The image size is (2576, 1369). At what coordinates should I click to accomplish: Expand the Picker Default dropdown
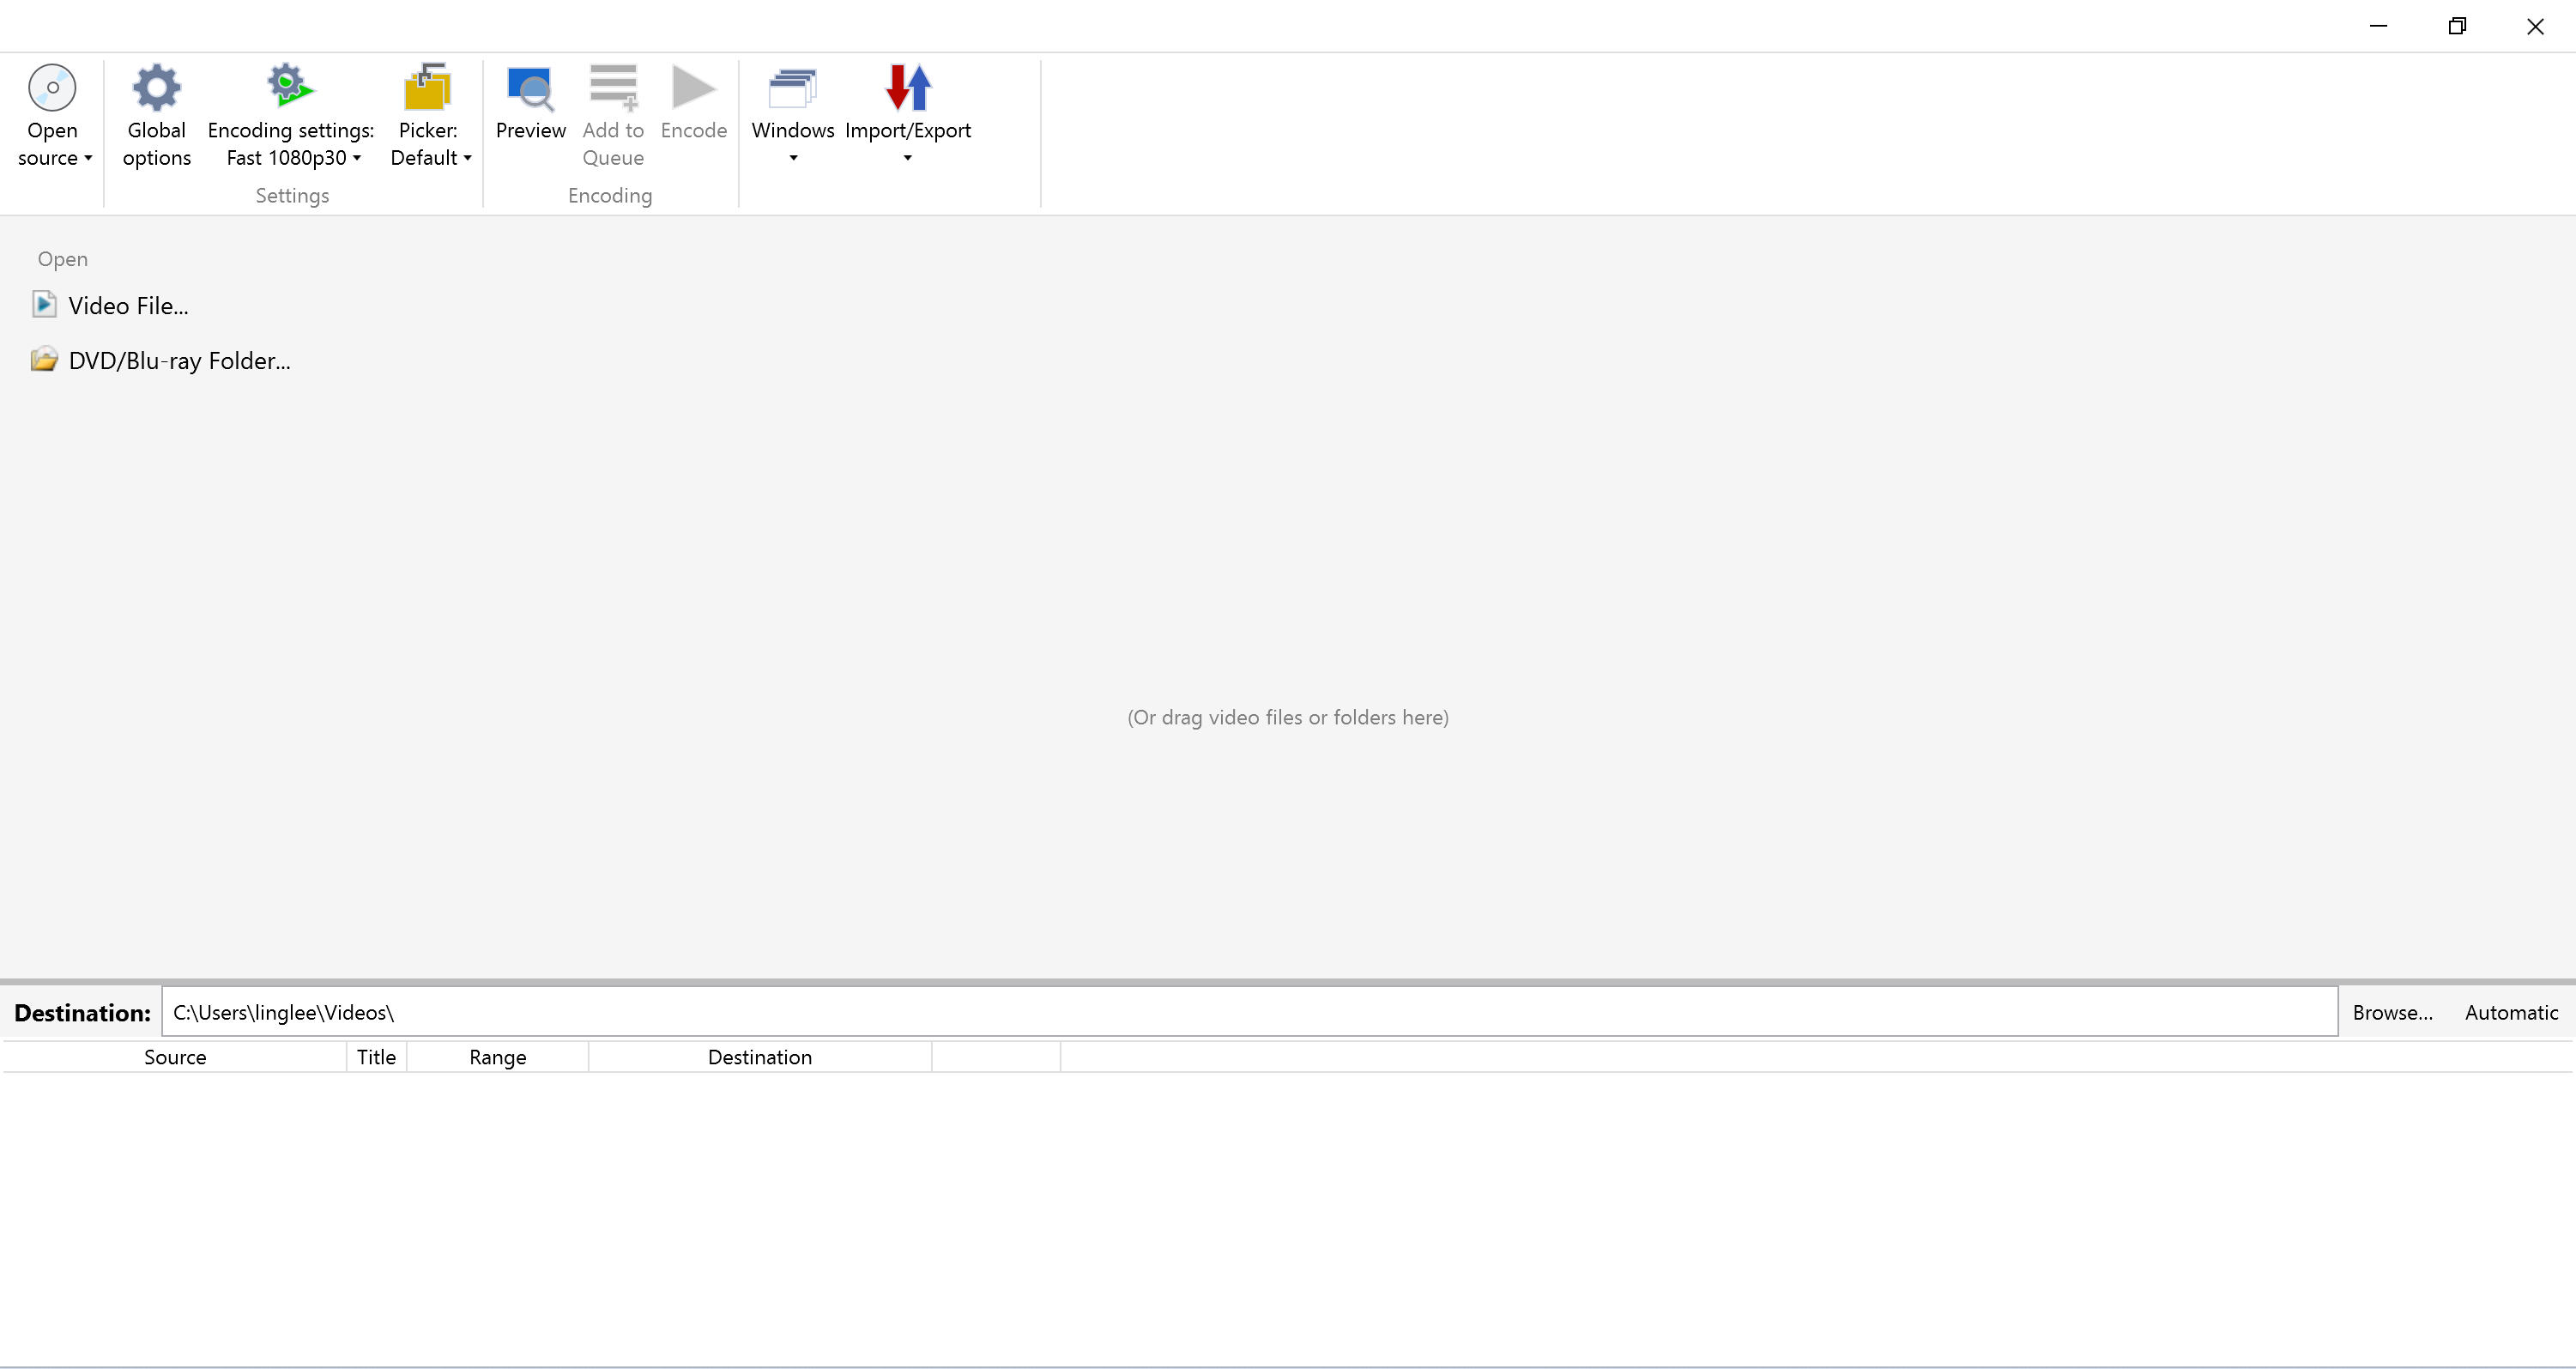pyautogui.click(x=467, y=158)
